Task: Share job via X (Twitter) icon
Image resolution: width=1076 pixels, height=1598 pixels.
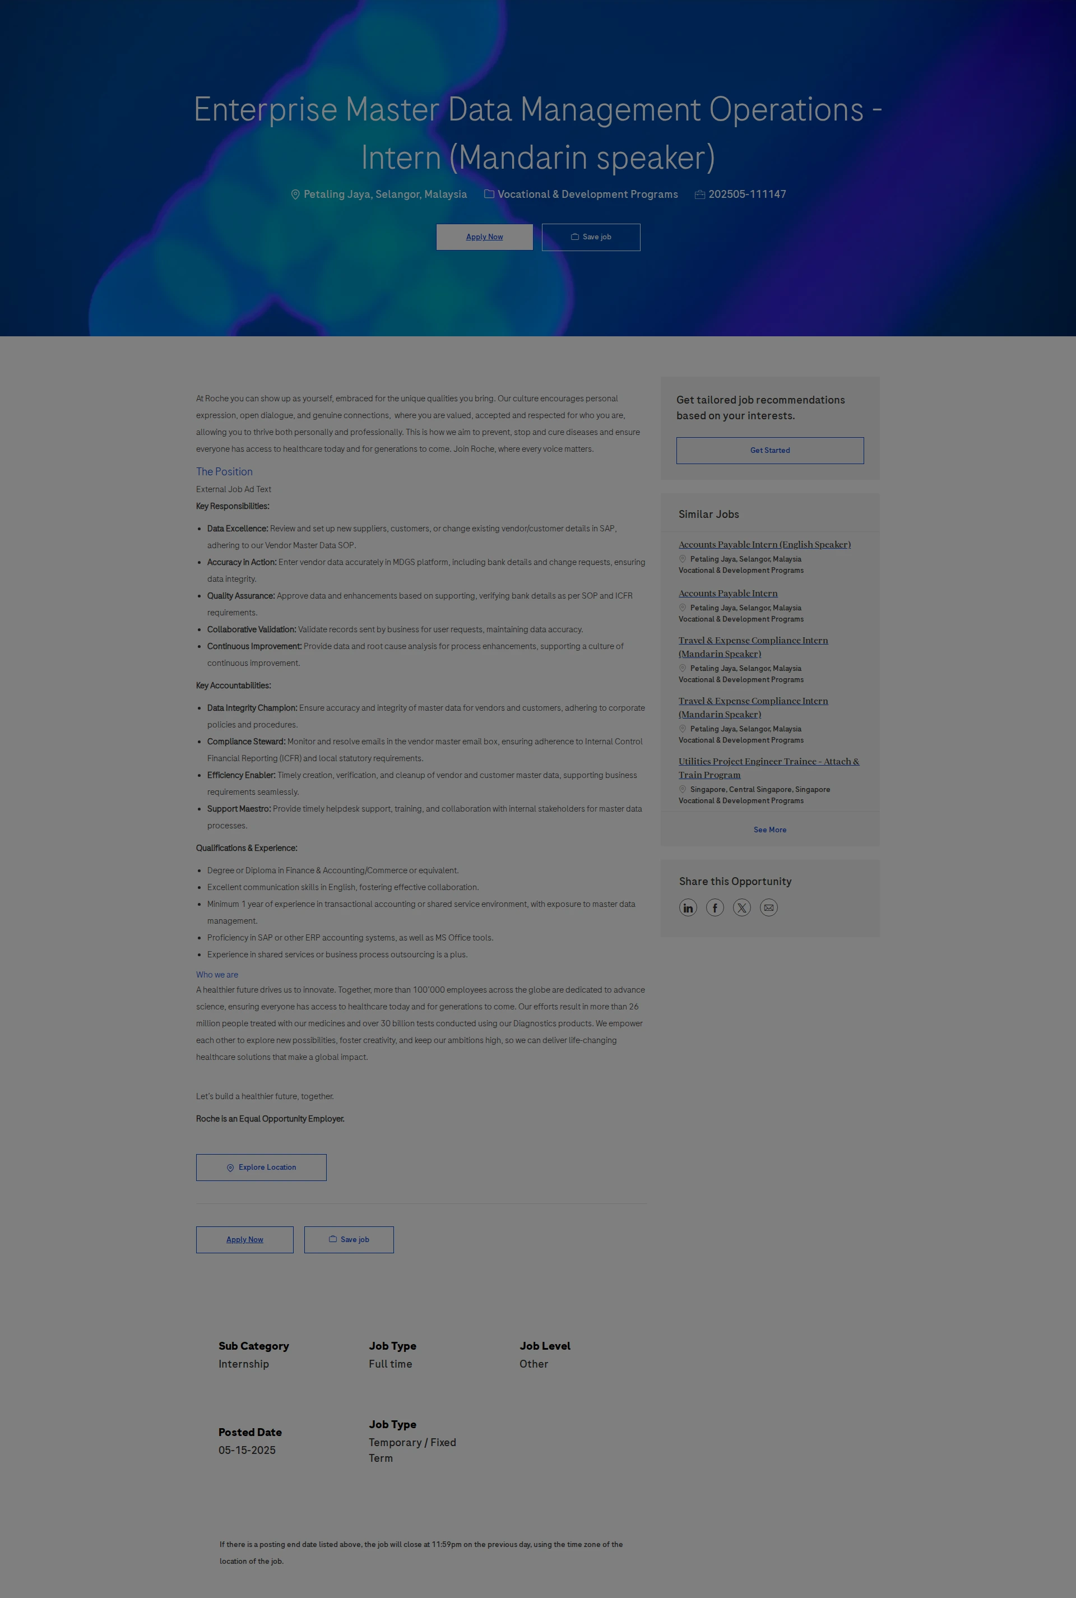Action: coord(742,908)
